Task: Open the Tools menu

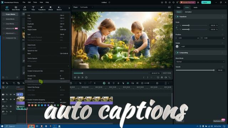Action: coord(35,2)
